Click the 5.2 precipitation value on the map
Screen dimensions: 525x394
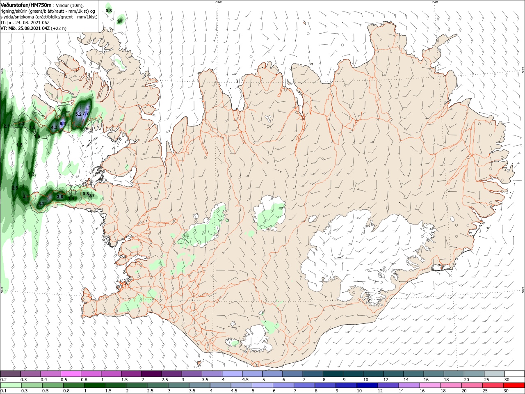tap(78, 114)
